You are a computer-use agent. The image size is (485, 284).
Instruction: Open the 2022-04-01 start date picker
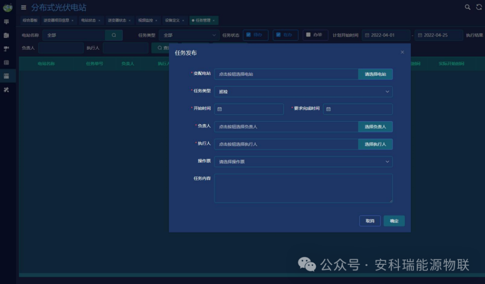point(385,35)
